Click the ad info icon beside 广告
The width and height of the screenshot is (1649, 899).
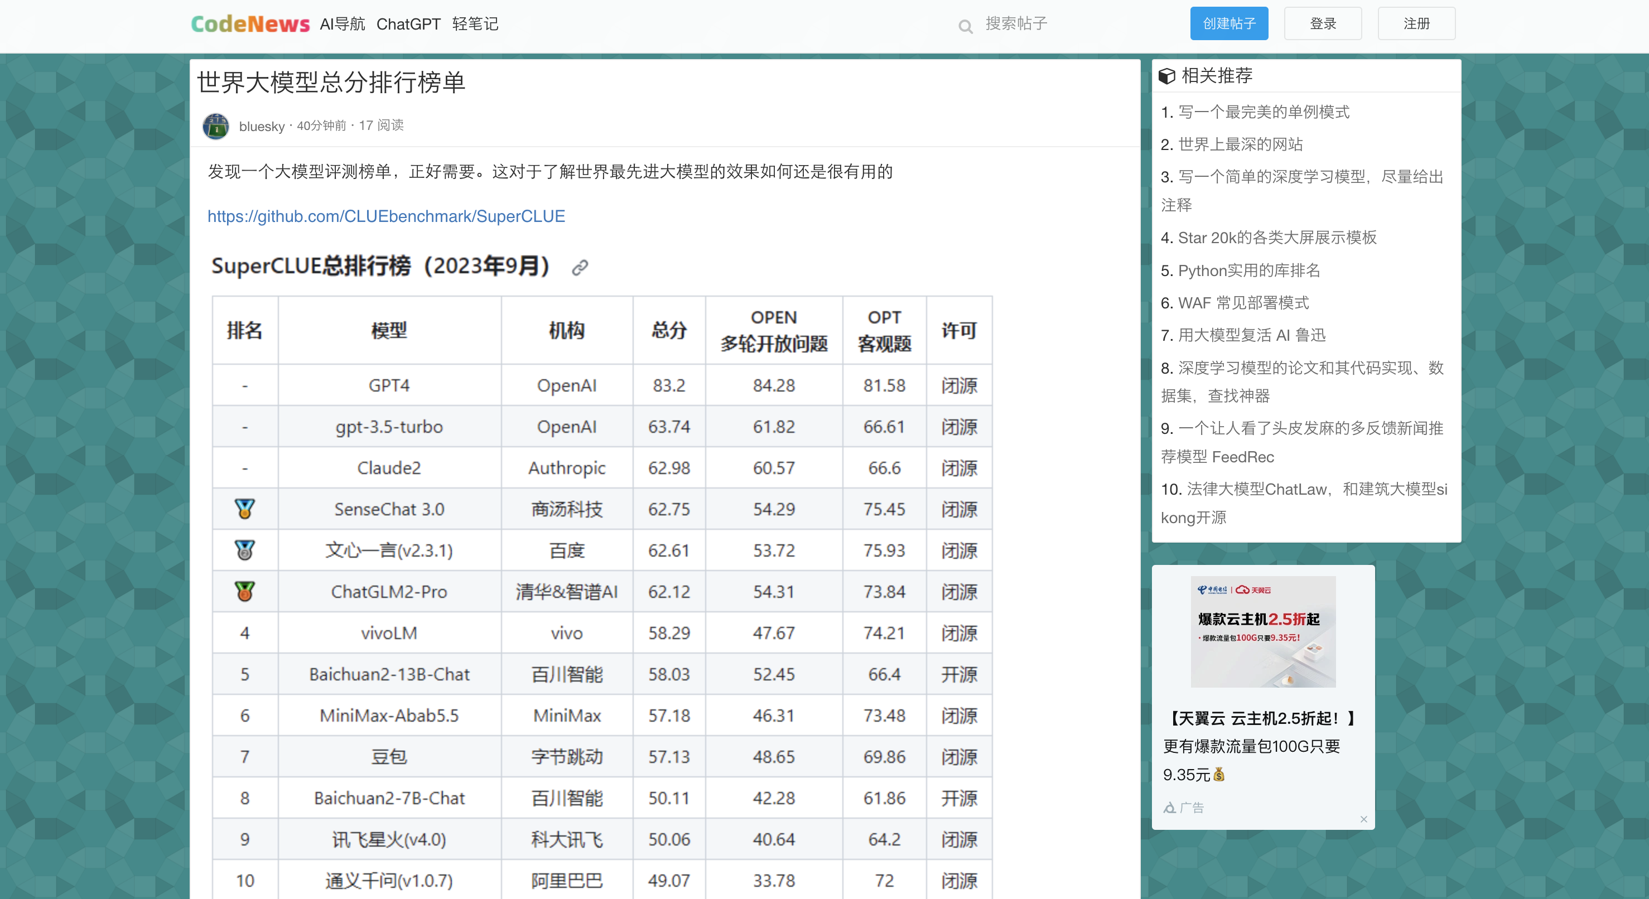coord(1169,808)
